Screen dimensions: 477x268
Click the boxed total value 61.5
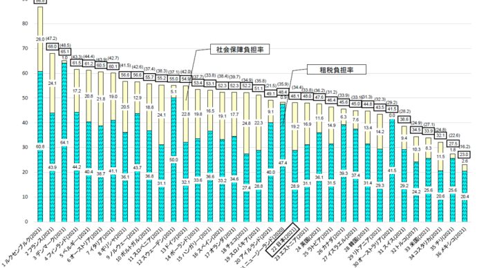pyautogui.click(x=76, y=63)
